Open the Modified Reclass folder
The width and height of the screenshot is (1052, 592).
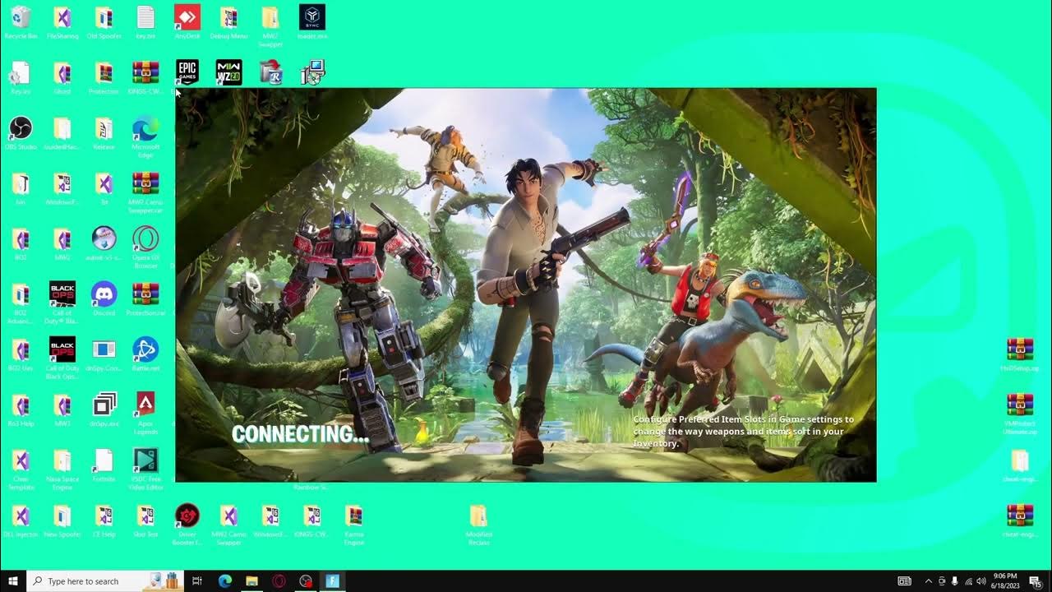coord(478,524)
